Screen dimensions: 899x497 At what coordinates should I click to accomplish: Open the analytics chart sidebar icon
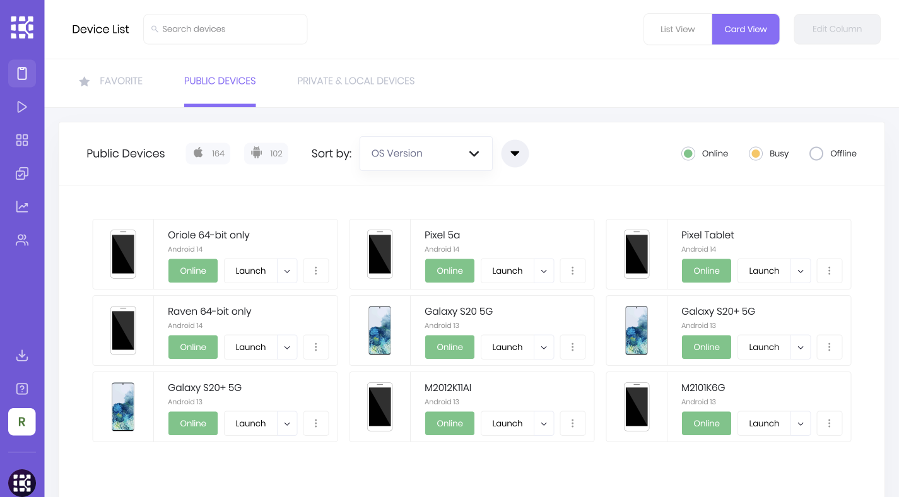click(22, 207)
